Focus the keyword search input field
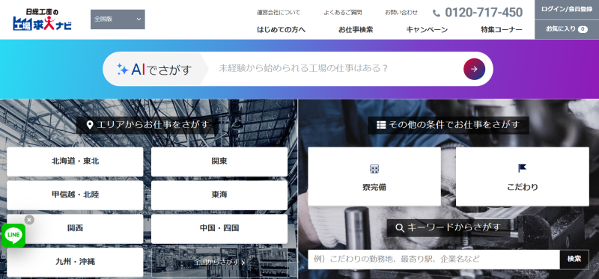Viewport: 599px width, 279px height. point(434,260)
